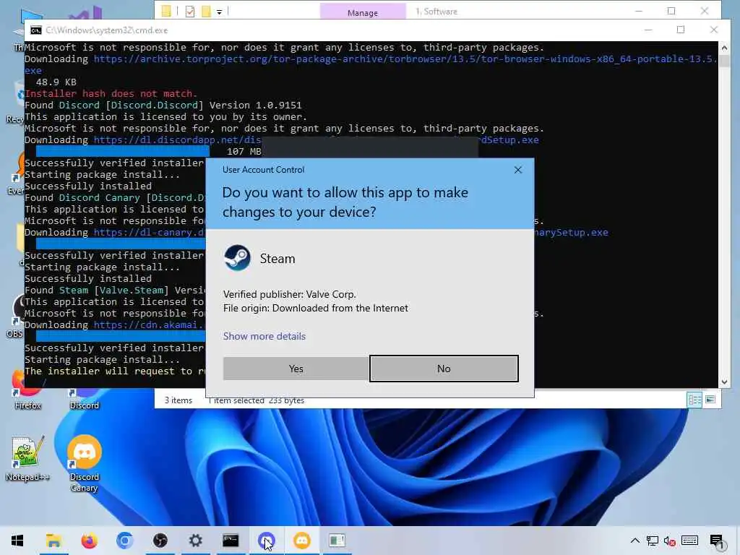Switch Explorer to Large icons view
Image resolution: width=740 pixels, height=555 pixels.
pyautogui.click(x=710, y=400)
